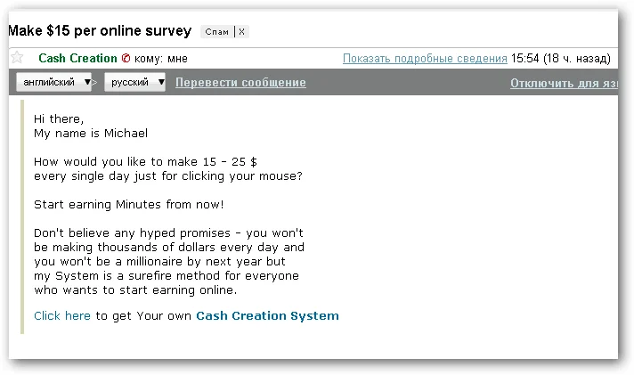Open the английский source language dropdown
Viewport: 634px width, 375px height.
[54, 82]
